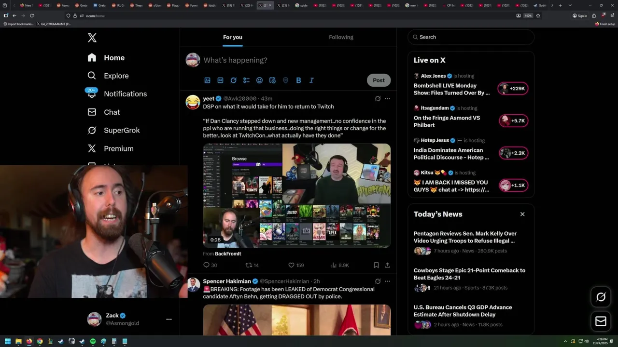Viewport: 618px width, 347px height.
Task: Click the Post button
Action: [x=379, y=80]
